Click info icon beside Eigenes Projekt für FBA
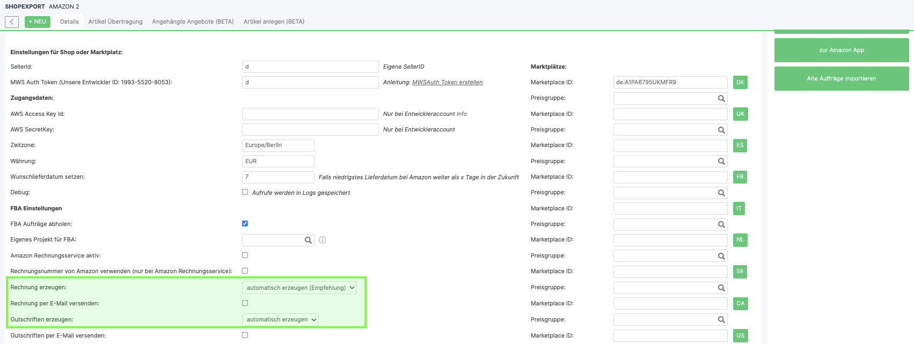The height and width of the screenshot is (344, 914). [x=323, y=240]
